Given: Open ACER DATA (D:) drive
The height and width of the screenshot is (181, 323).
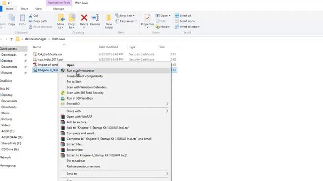Looking at the screenshot, I should pyautogui.click(x=12, y=137).
